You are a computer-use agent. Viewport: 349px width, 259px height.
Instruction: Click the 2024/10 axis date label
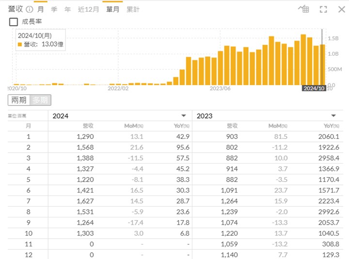point(314,88)
